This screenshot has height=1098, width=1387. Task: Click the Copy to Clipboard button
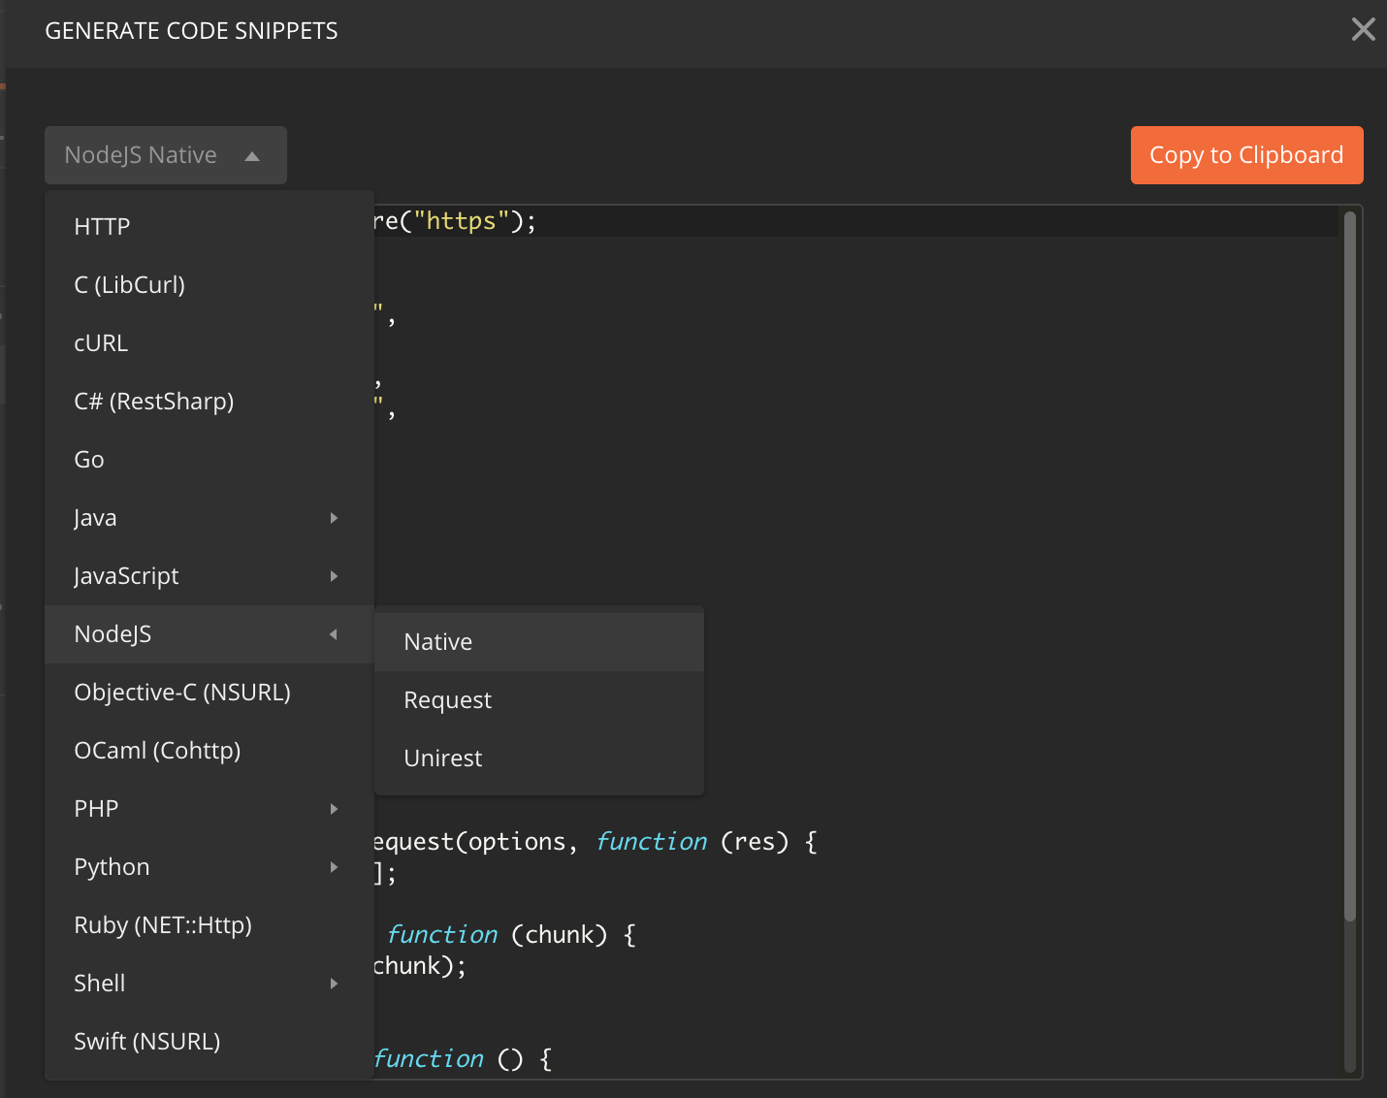1246,155
